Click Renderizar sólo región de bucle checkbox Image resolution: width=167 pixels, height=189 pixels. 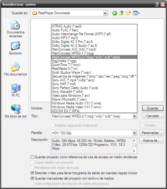coord(32,167)
